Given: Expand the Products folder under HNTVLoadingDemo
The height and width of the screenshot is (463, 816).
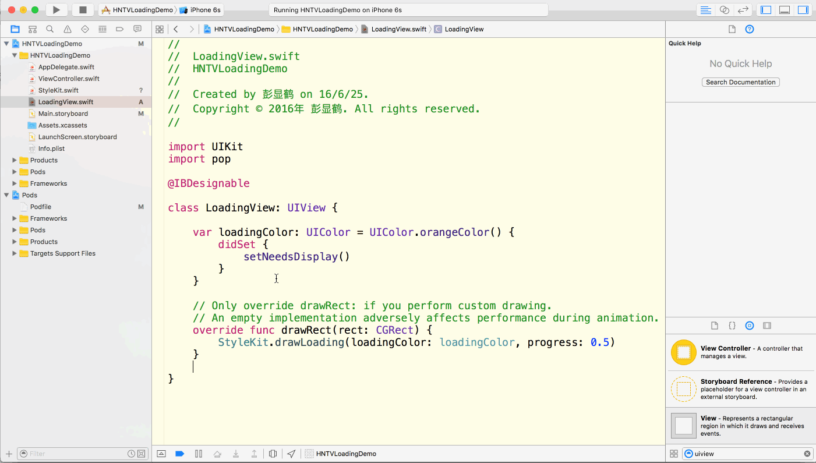Looking at the screenshot, I should tap(15, 160).
